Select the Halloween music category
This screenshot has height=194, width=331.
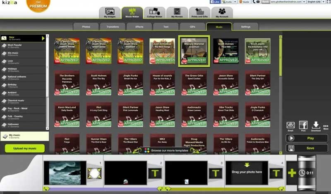[x=24, y=125]
